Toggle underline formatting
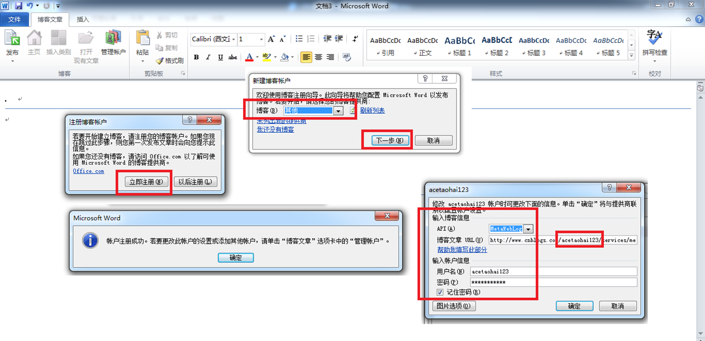Image resolution: width=705 pixels, height=341 pixels. click(x=220, y=57)
